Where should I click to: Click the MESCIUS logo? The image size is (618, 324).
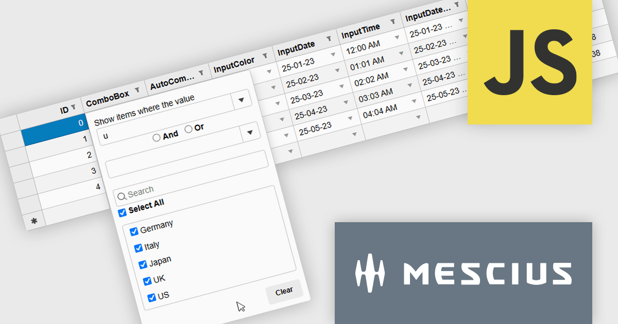point(463,273)
